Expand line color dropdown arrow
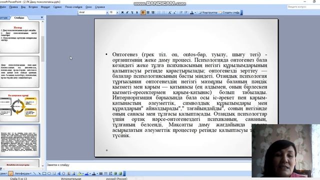This screenshot has height=180, width=320. [x=90, y=173]
